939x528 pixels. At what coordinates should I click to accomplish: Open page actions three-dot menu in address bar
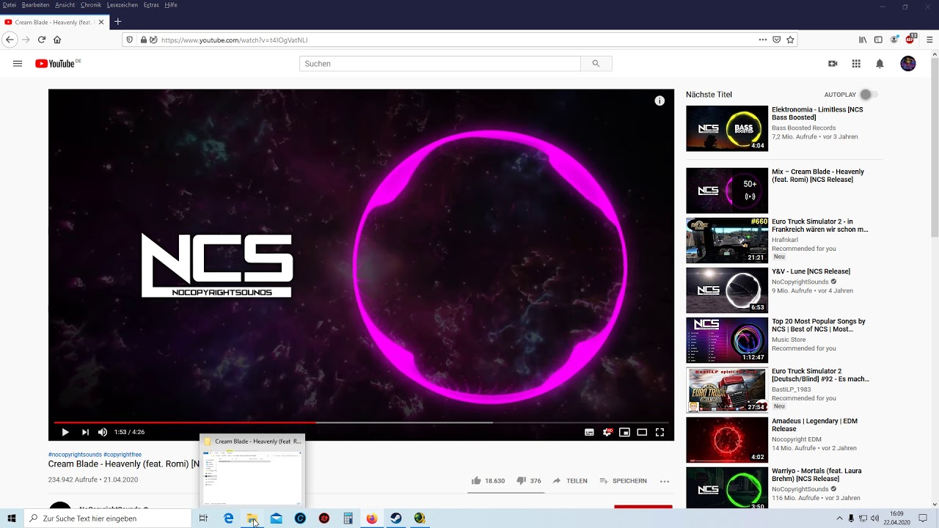click(763, 40)
